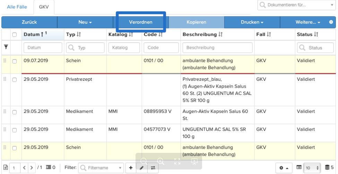
Task: Click the zoom in magnifier in the overlay
Action: (x=161, y=161)
